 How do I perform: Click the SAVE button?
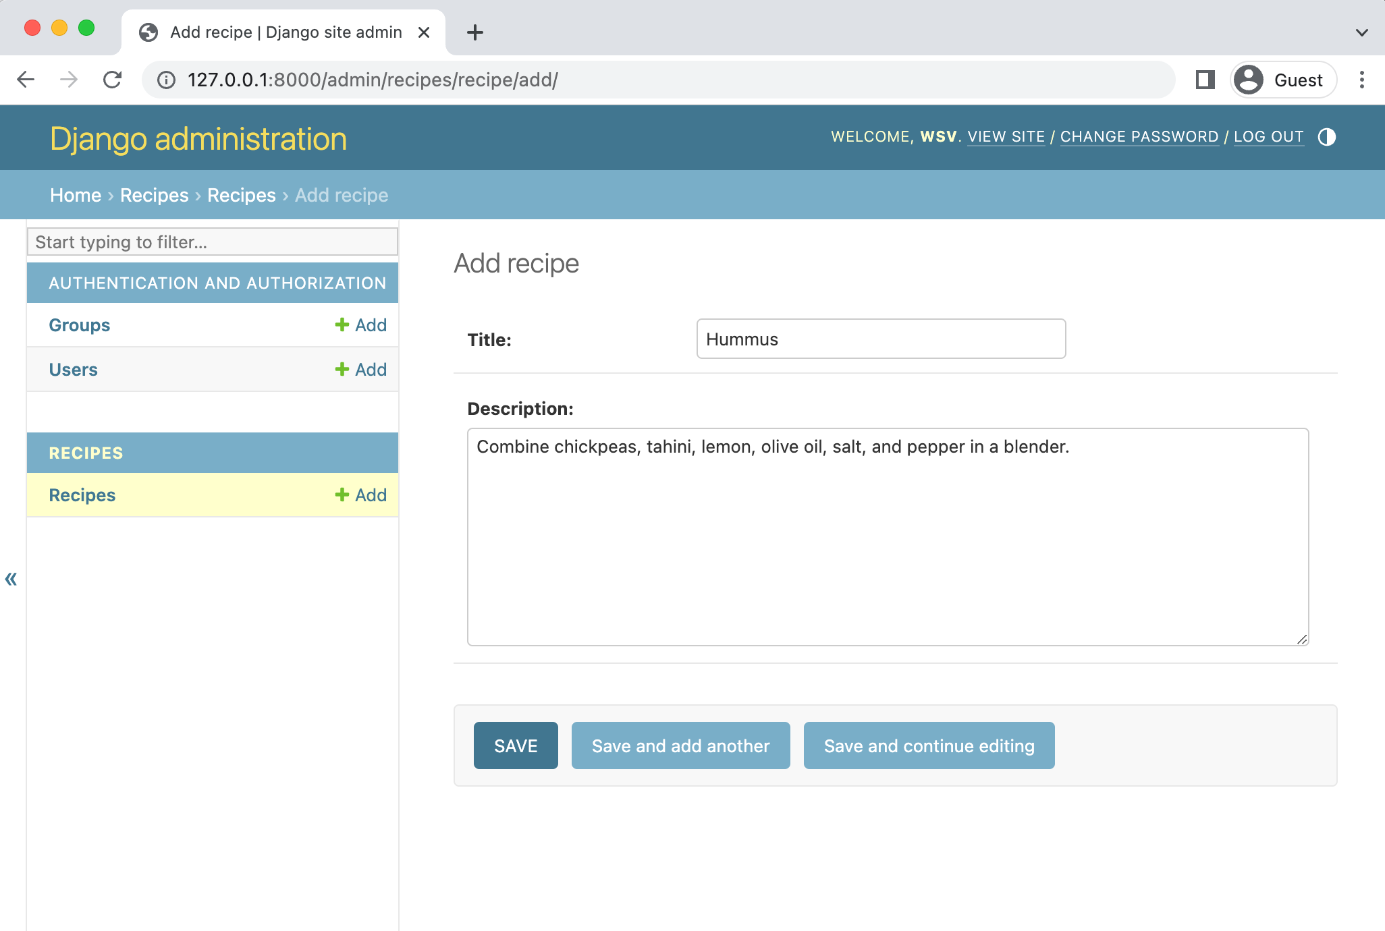point(514,745)
